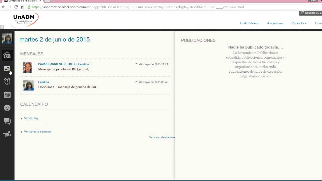
Task: Open the alarm clock updates icon
Action: point(7,81)
